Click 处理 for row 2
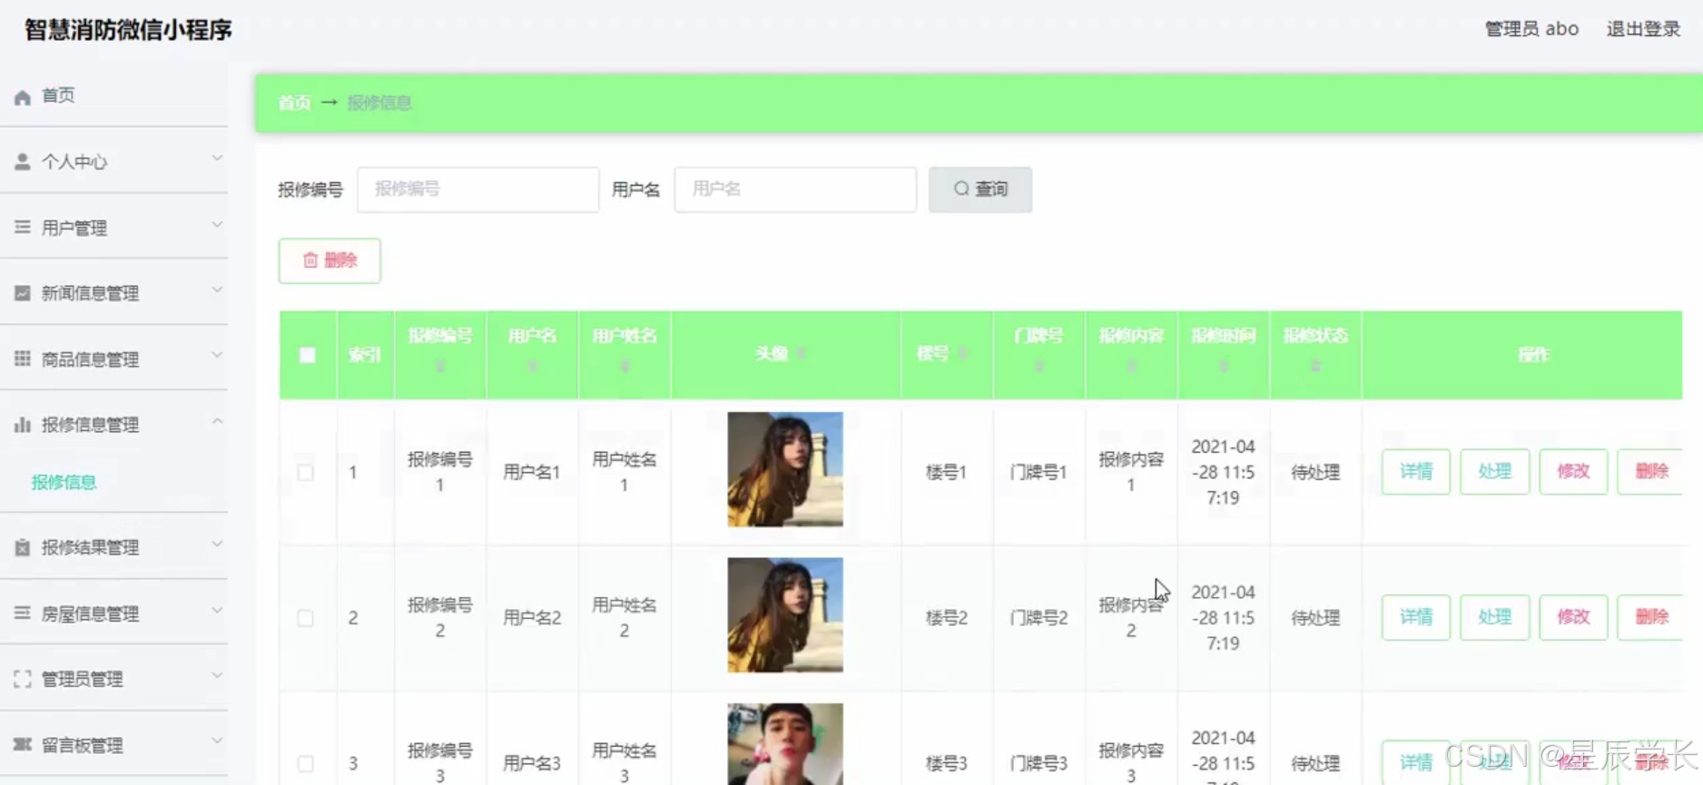Screen dimensions: 1703x785 point(1495,617)
